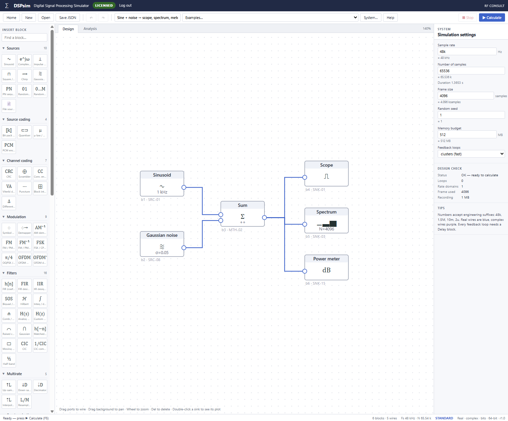Image resolution: width=508 pixels, height=421 pixels.
Task: Insert the PN sequence block
Action: [x=9, y=91]
